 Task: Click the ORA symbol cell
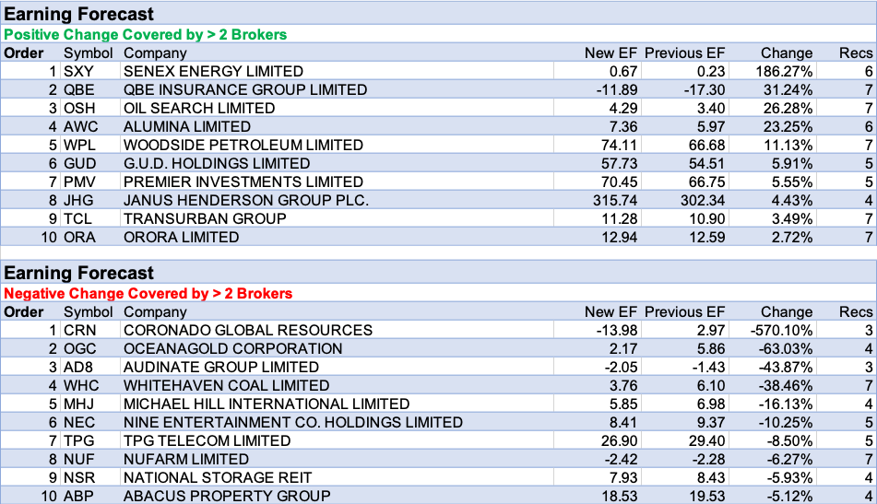click(79, 237)
